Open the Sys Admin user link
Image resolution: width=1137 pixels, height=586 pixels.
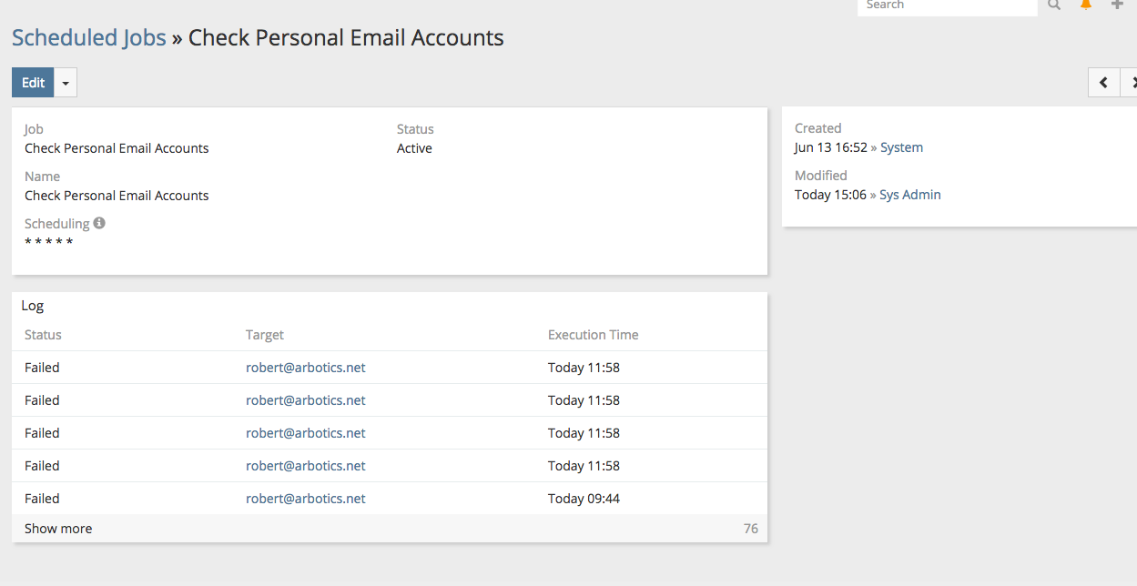[x=909, y=195]
